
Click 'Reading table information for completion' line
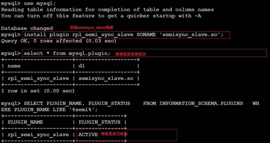click(x=107, y=10)
